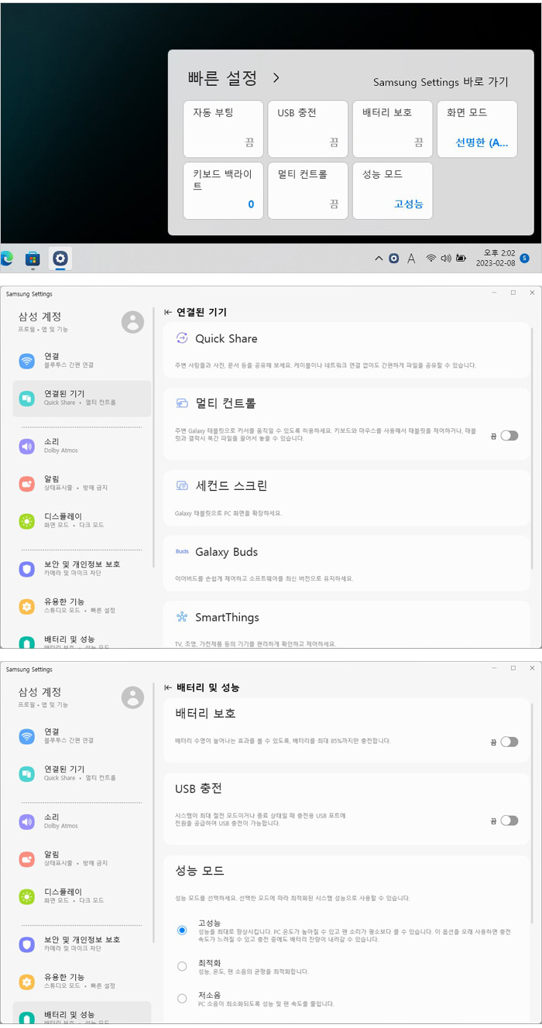Click the SmartThings icon
The image size is (542, 1028).
coord(182,617)
